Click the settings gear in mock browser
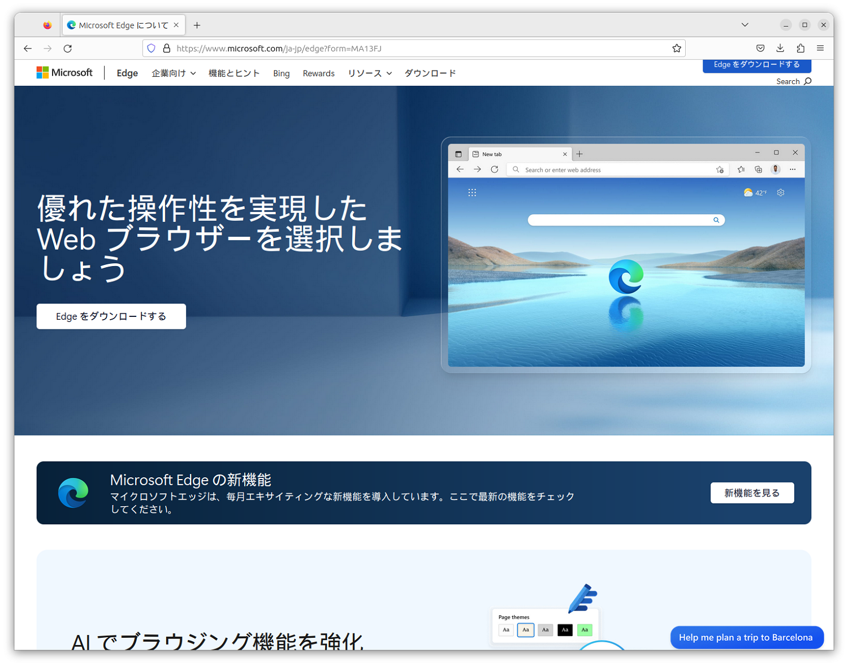Screen dimensions: 848x666 click(x=781, y=193)
